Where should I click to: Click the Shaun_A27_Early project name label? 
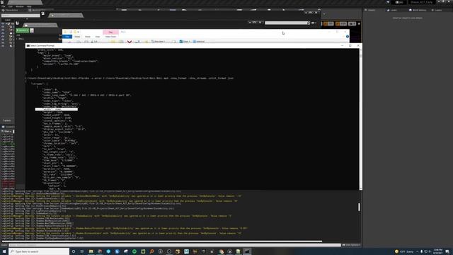(422, 2)
